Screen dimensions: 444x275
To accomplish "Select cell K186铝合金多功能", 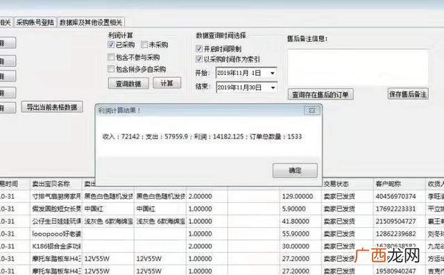I will 55,246.
